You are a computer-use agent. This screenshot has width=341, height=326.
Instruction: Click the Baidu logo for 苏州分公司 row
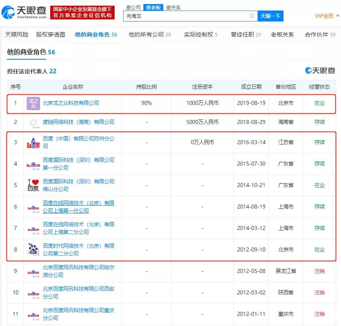pos(33,143)
